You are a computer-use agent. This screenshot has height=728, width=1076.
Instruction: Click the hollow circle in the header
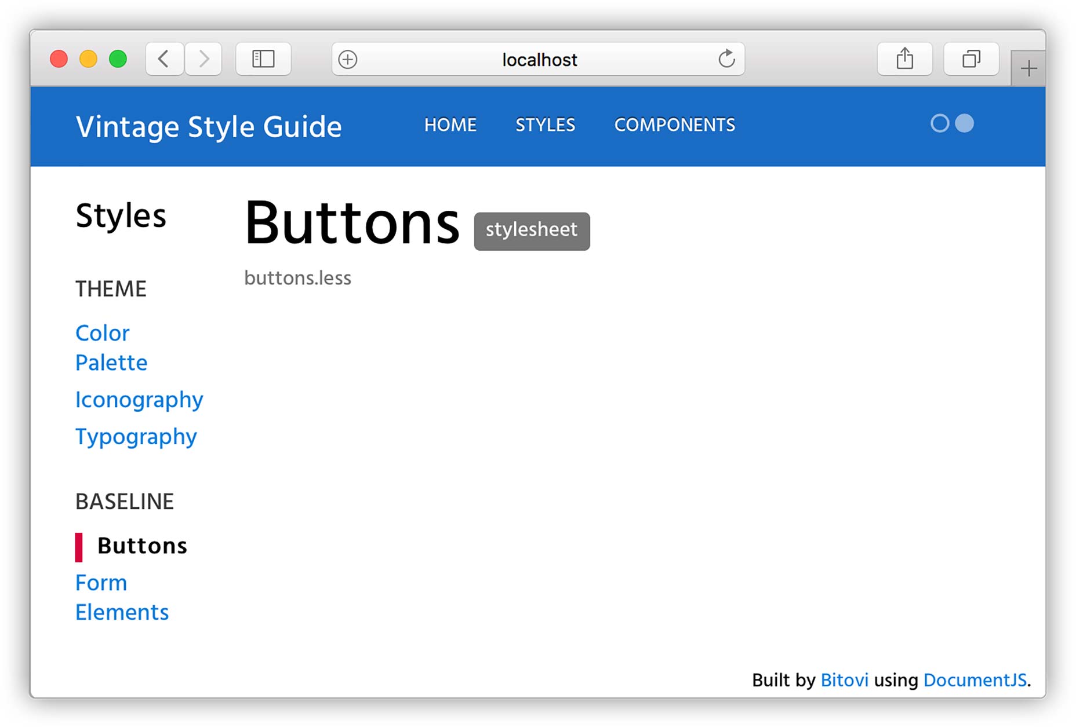pos(940,123)
